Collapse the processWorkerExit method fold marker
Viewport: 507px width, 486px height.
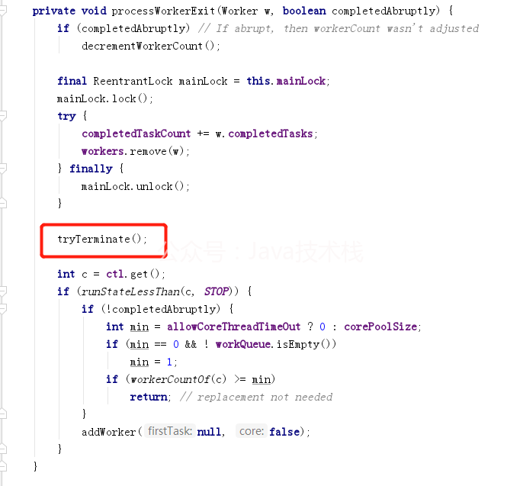click(2, 11)
